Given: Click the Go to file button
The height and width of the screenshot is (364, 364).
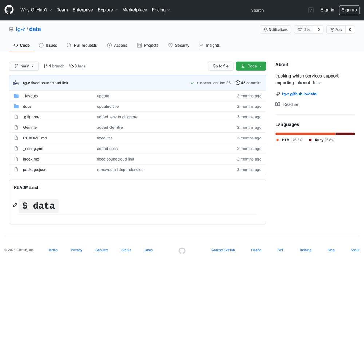Looking at the screenshot, I should tap(221, 66).
